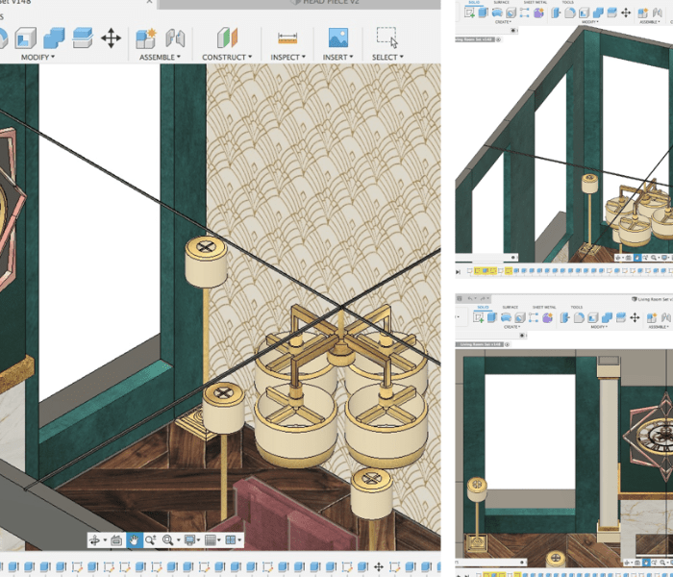Activate the Select tool icon above SELECT
The height and width of the screenshot is (577, 673).
click(x=386, y=38)
